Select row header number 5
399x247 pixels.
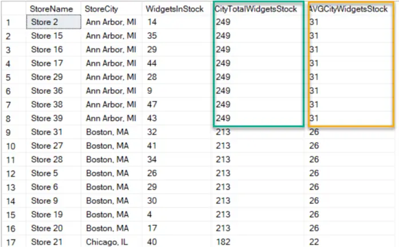coord(14,77)
